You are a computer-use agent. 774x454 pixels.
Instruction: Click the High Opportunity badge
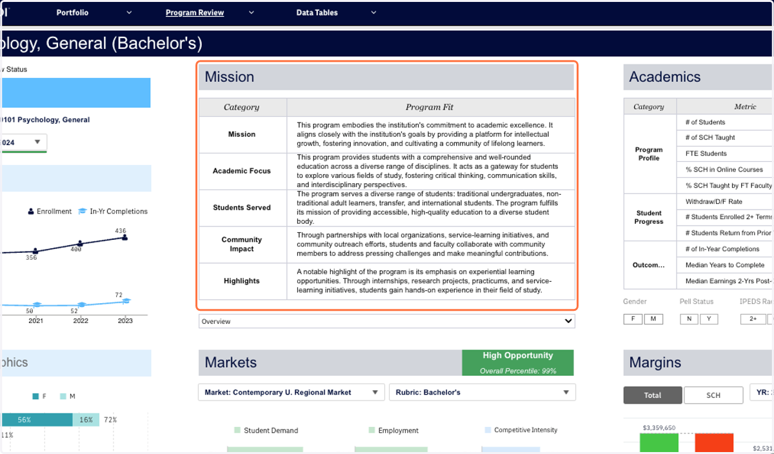[x=518, y=362]
